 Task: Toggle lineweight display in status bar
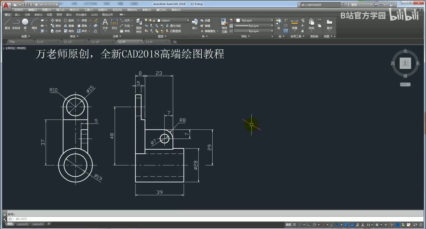(346, 225)
